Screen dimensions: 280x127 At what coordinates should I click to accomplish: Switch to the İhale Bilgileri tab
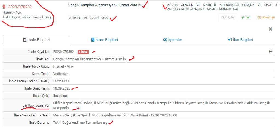(x=36, y=40)
